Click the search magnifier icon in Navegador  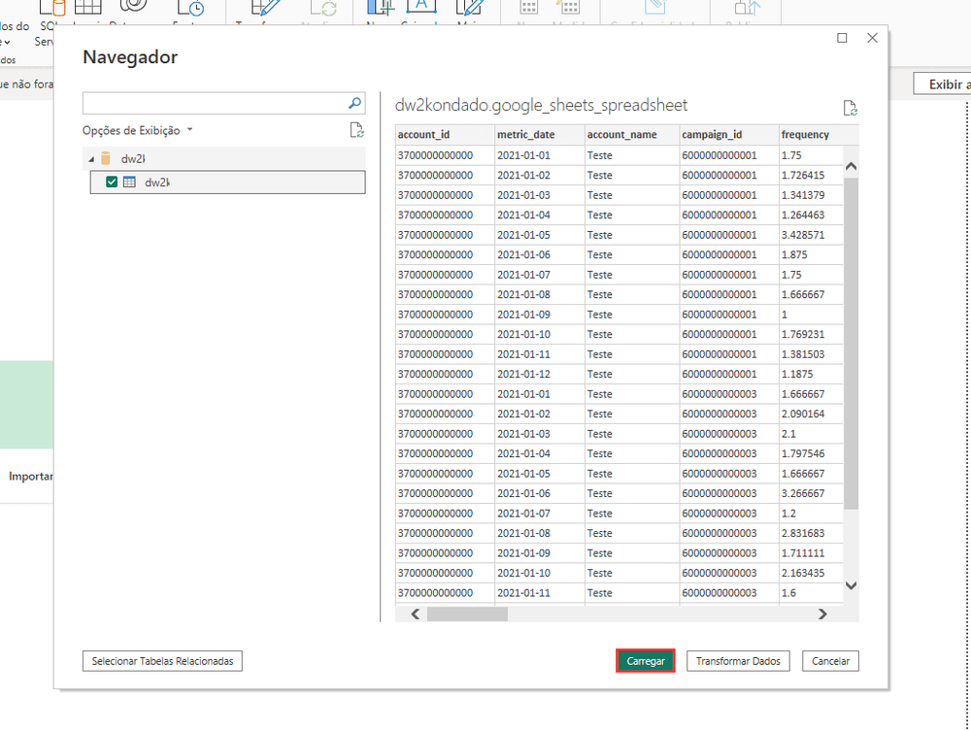click(354, 102)
